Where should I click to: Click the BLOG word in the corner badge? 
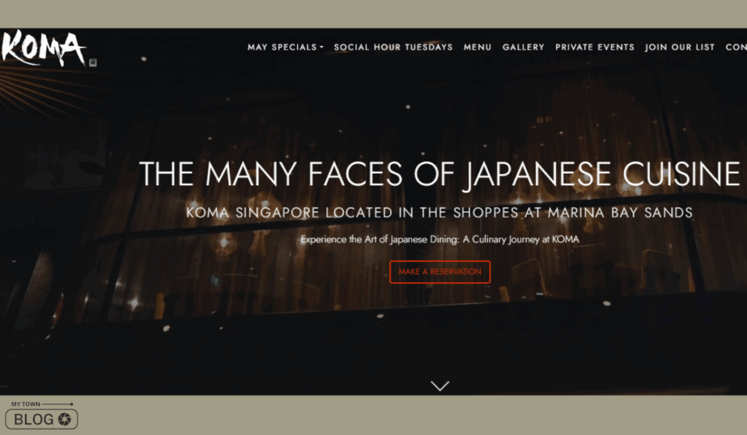pyautogui.click(x=34, y=419)
